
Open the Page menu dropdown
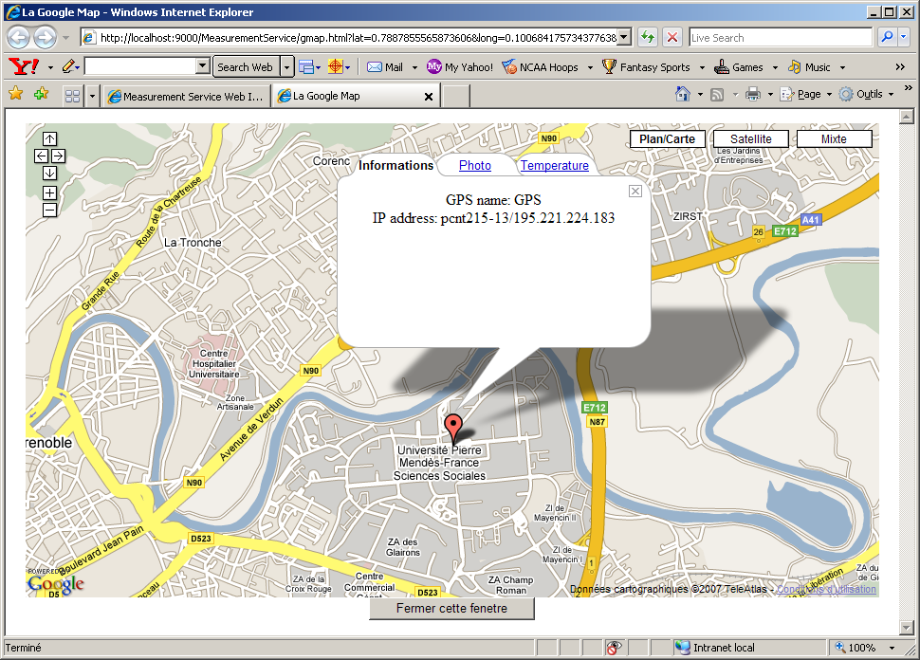coord(806,94)
